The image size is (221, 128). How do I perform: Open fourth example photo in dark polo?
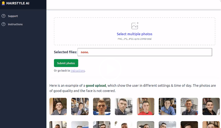124,107
